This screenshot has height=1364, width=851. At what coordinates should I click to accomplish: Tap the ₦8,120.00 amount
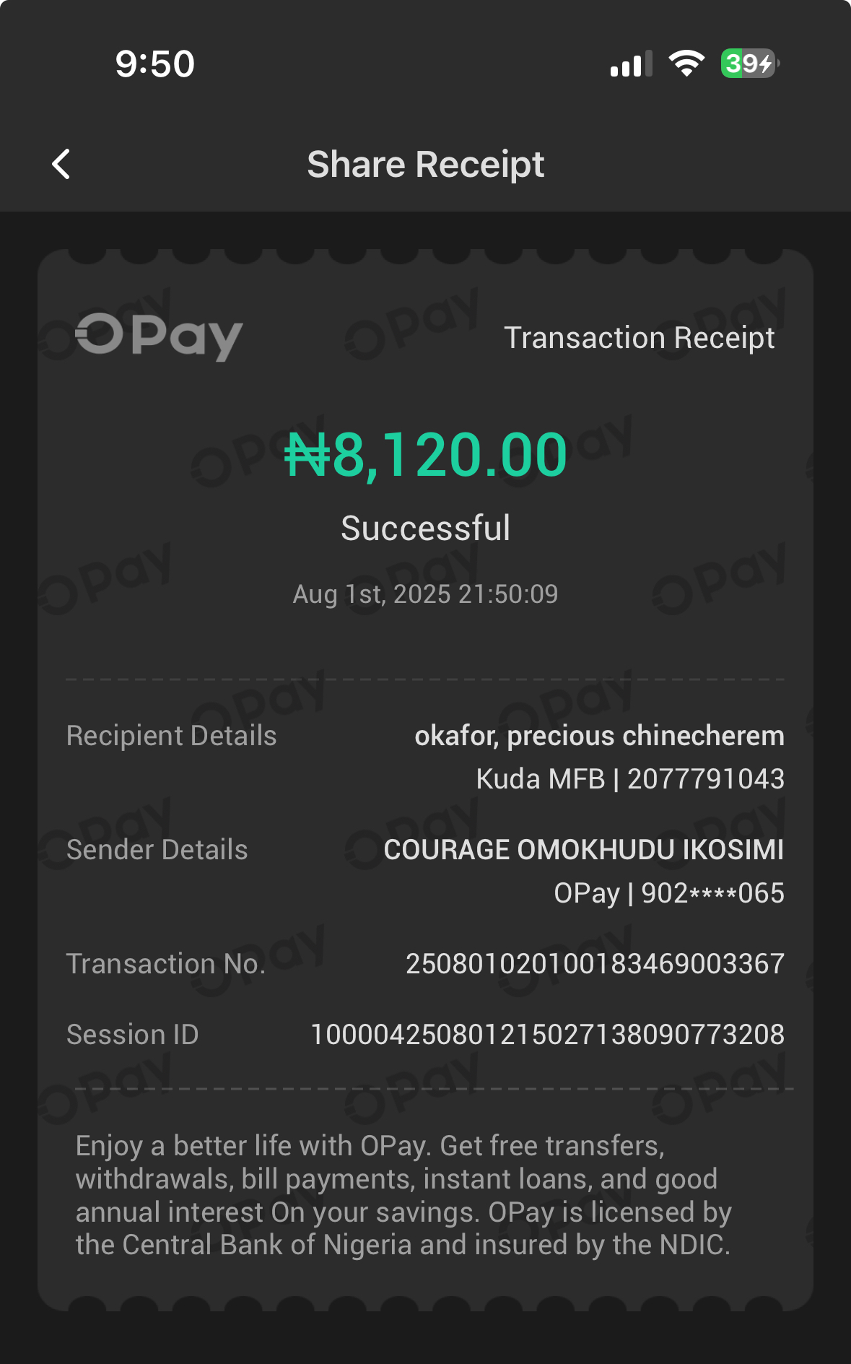point(425,455)
